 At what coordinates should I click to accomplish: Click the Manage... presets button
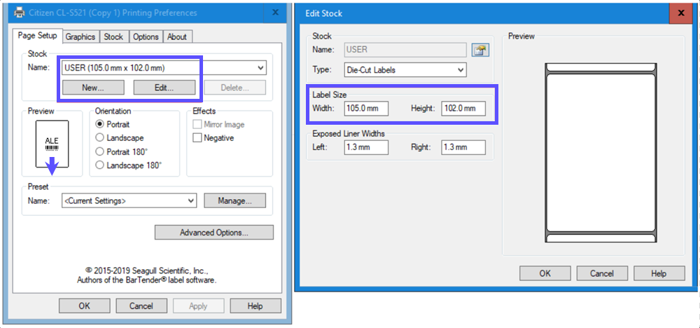coord(234,200)
